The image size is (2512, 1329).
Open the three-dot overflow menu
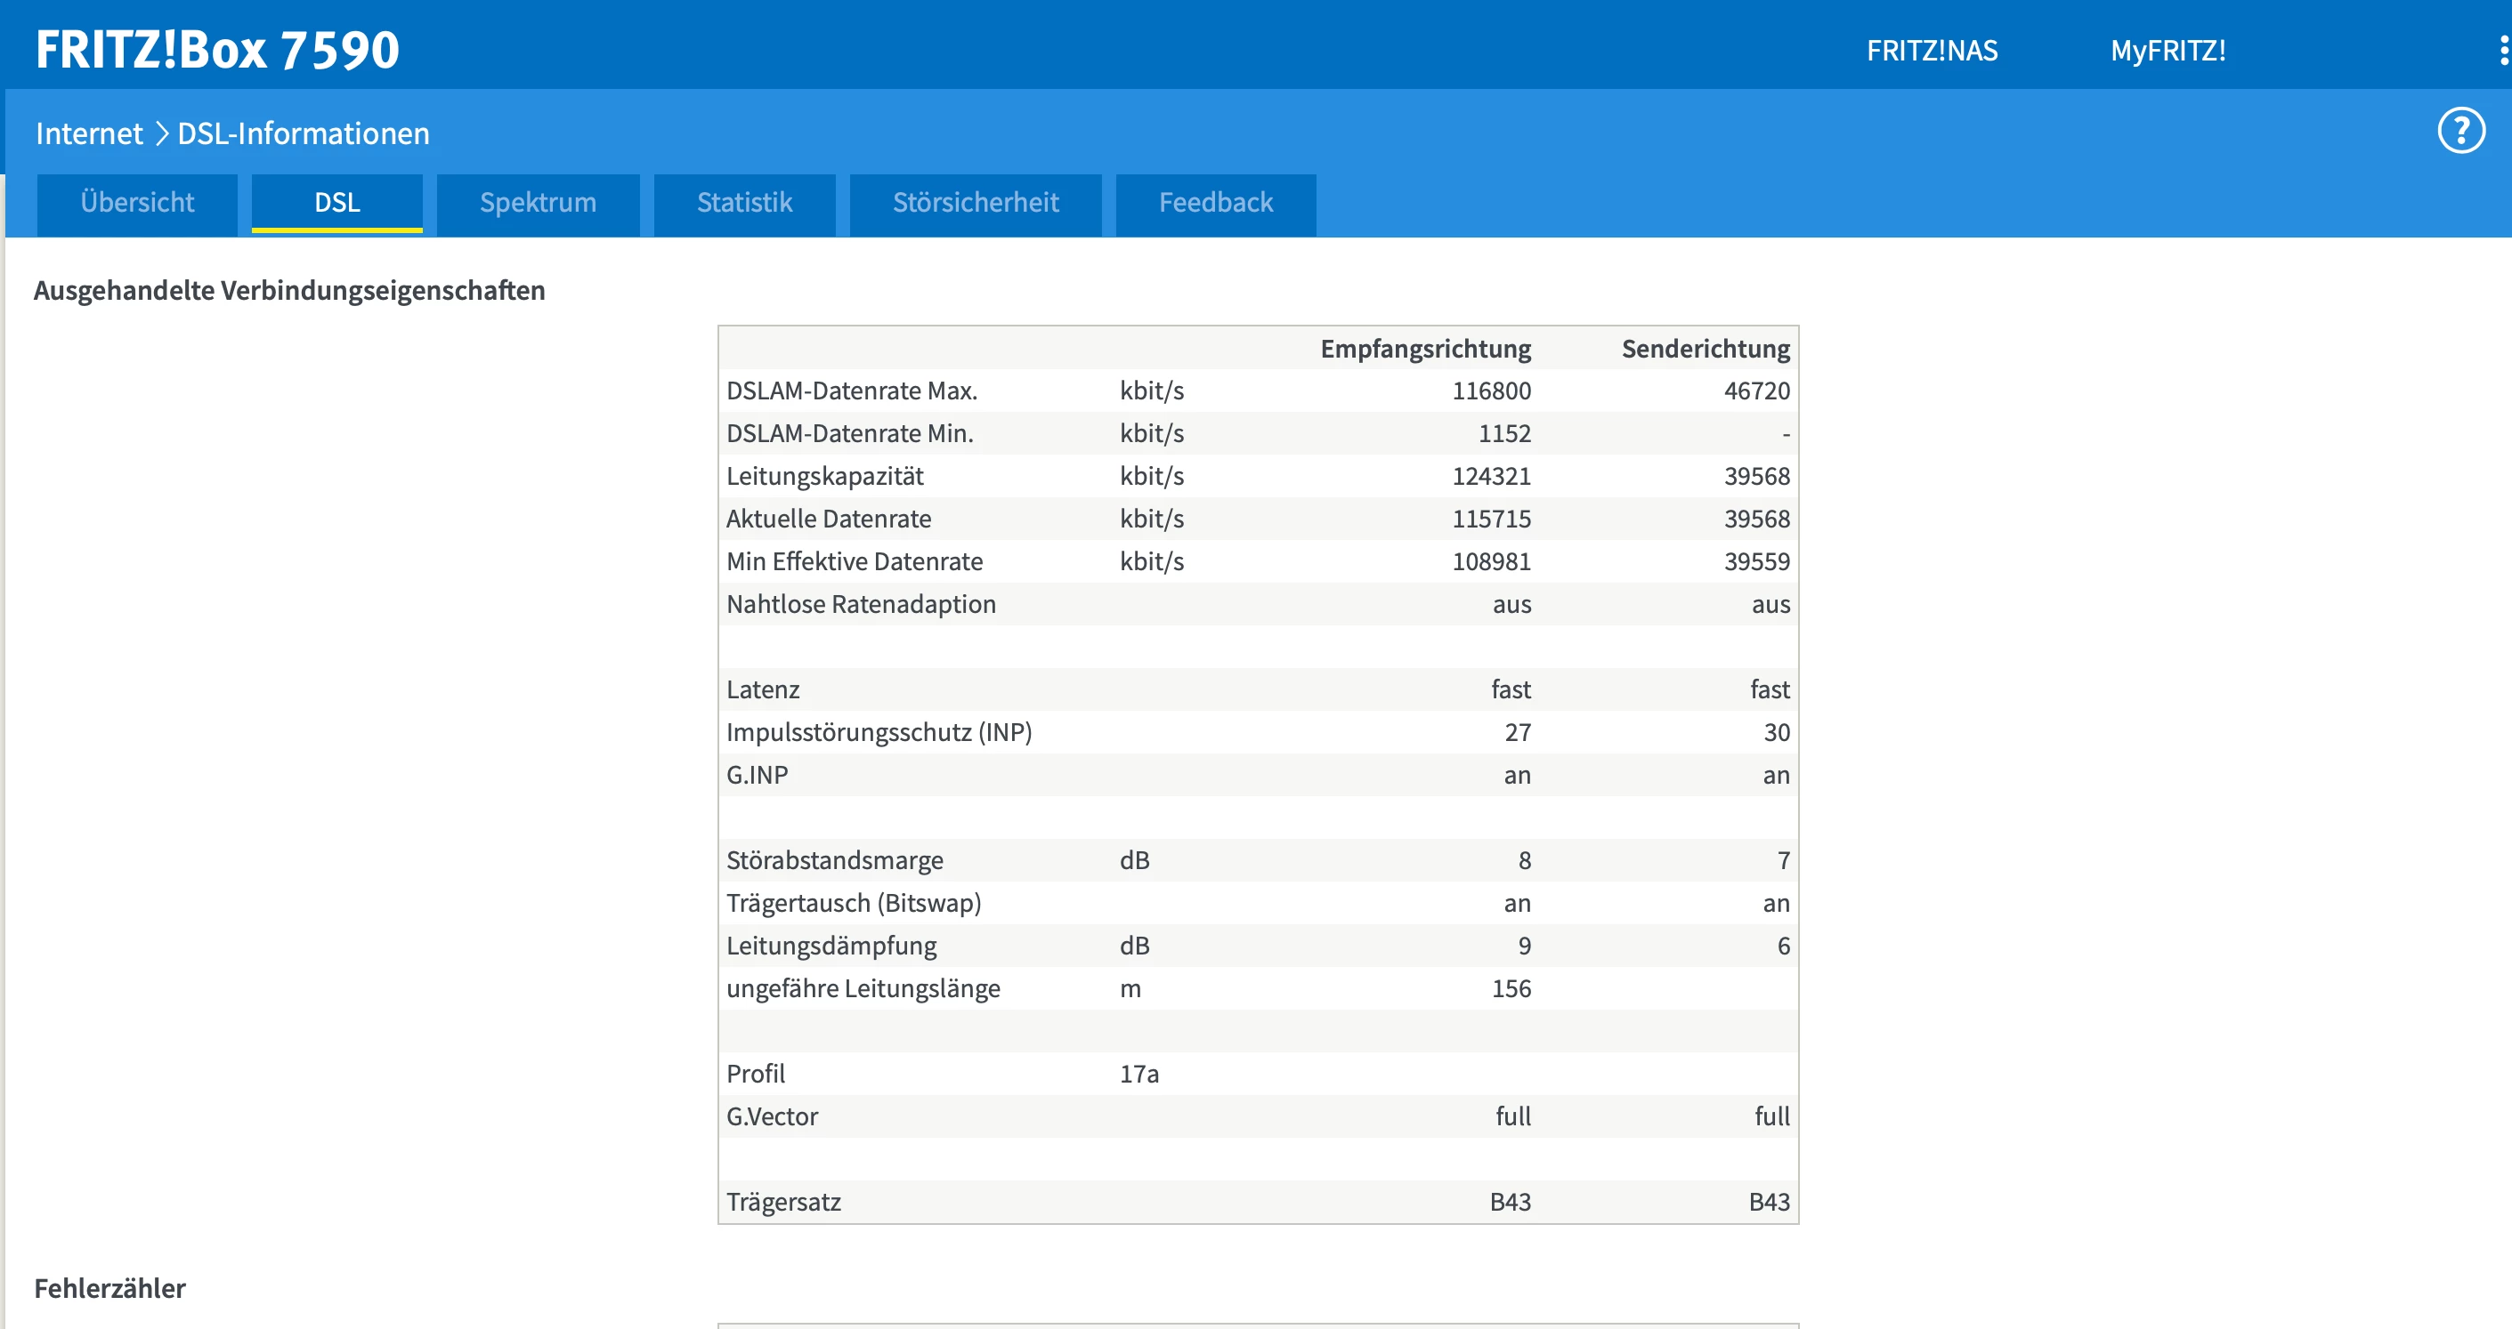[x=2503, y=51]
